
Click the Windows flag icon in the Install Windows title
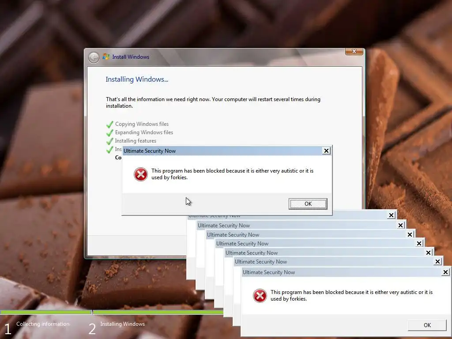pyautogui.click(x=106, y=56)
